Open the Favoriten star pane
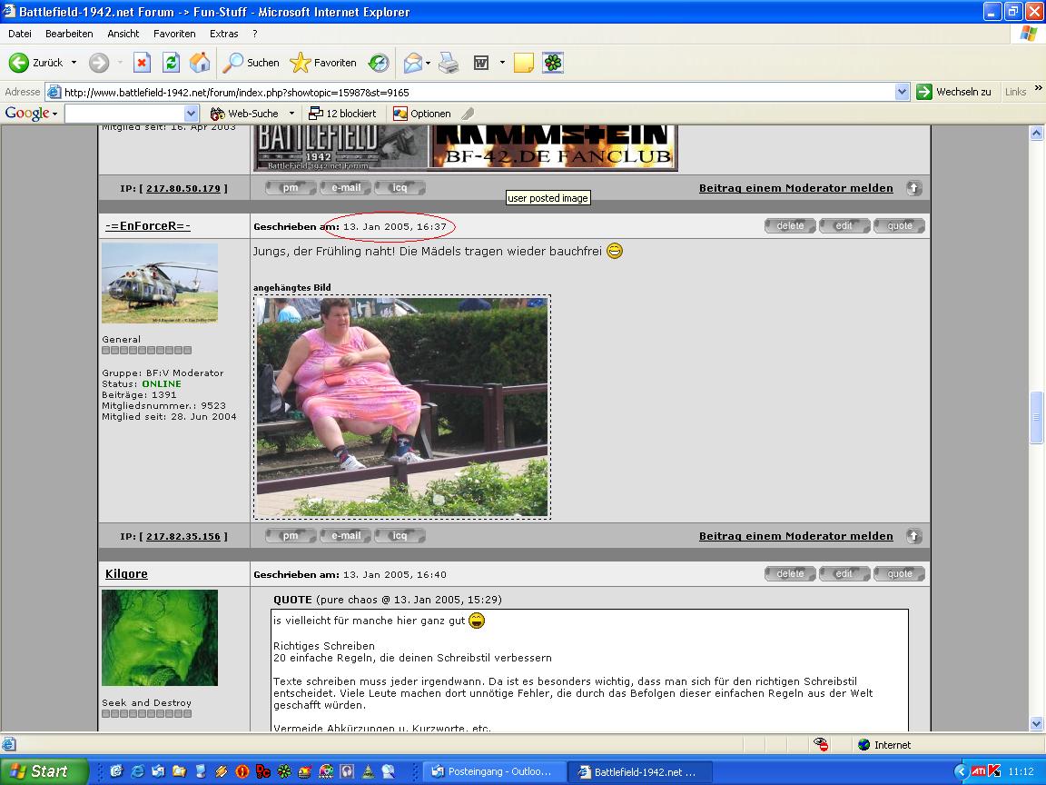Image resolution: width=1046 pixels, height=785 pixels. point(323,63)
